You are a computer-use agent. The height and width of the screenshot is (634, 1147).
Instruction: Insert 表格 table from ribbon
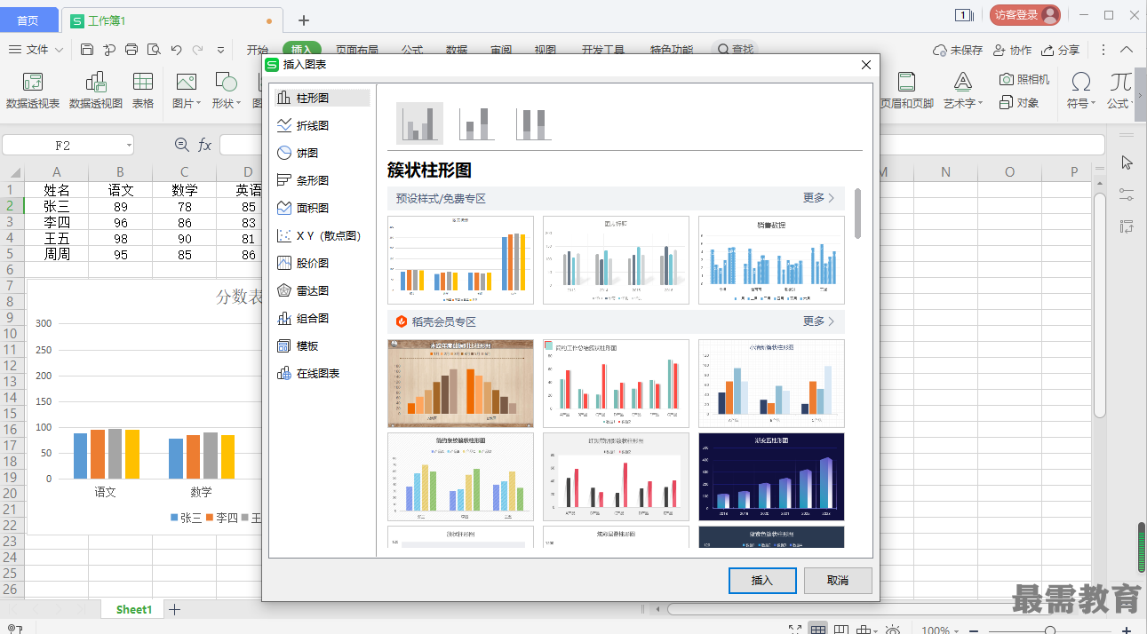pos(143,91)
